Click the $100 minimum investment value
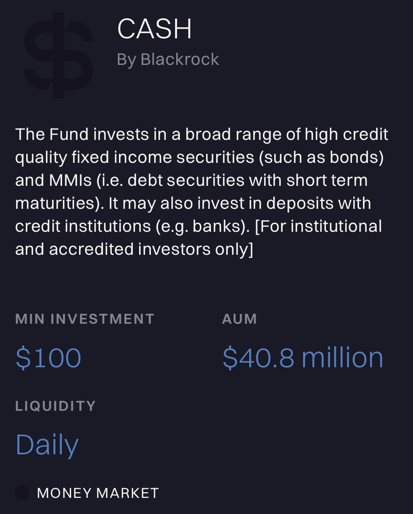Screen dimensions: 413x514 (x=48, y=358)
